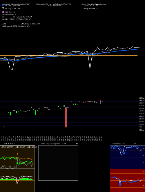Click the 'Intra Day Trading Price & MRSI' title
Image resolution: width=145 pixels, height=192 pixels.
pos(59,144)
